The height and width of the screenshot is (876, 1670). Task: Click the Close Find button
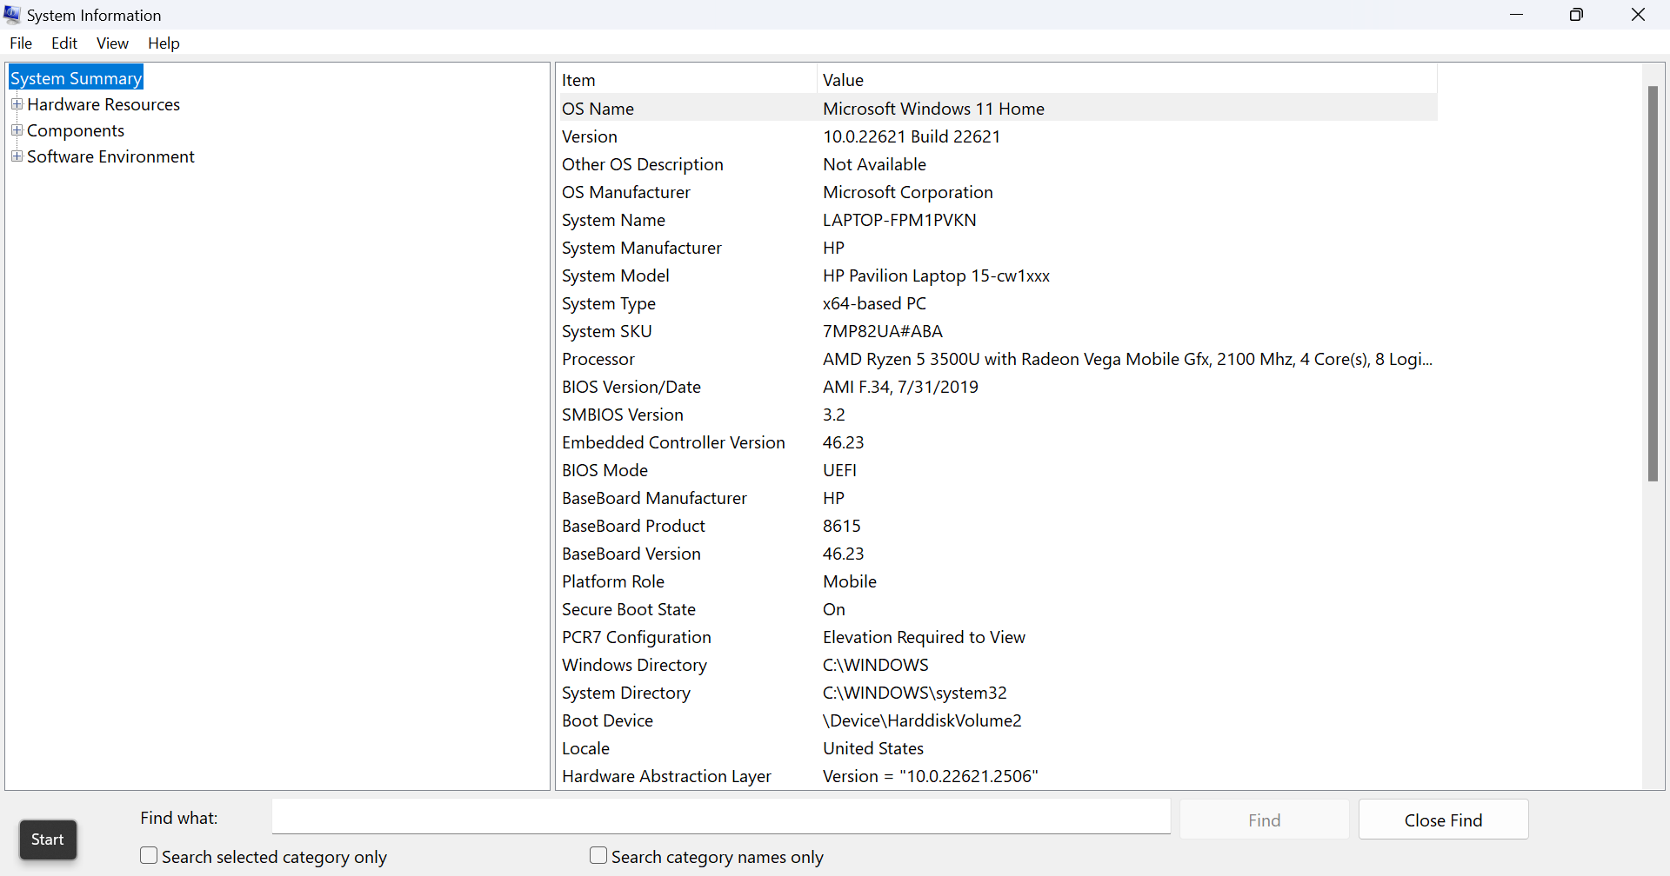1443,820
